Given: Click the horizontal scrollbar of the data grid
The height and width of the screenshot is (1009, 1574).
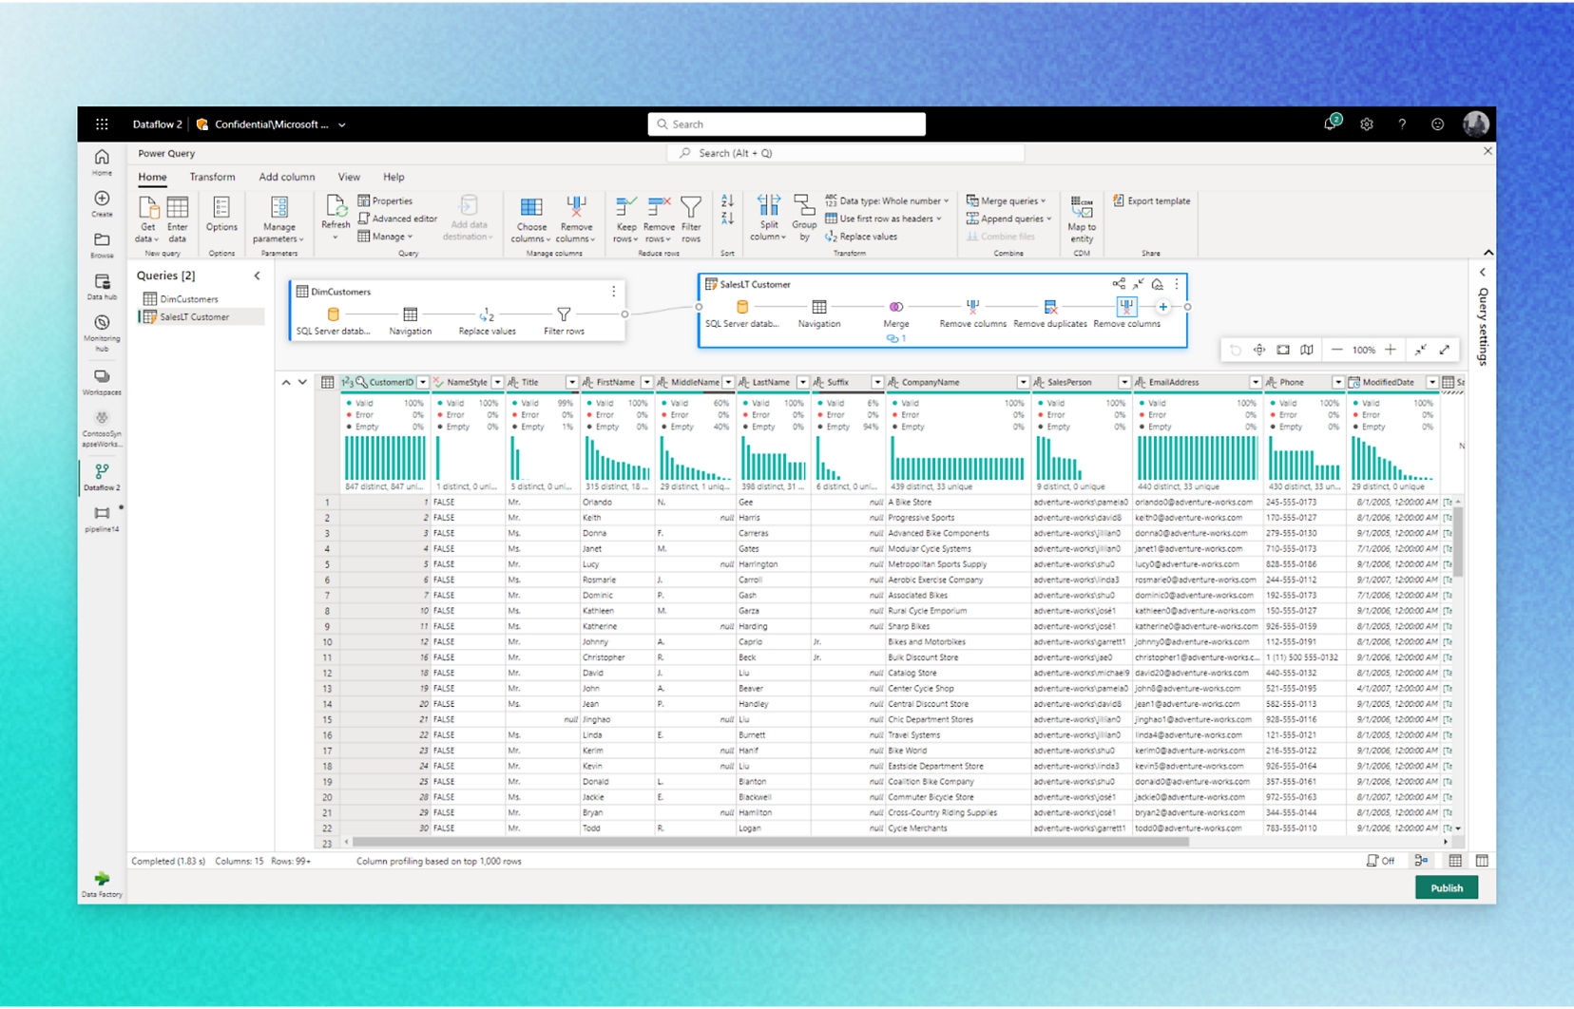Looking at the screenshot, I should (x=770, y=841).
